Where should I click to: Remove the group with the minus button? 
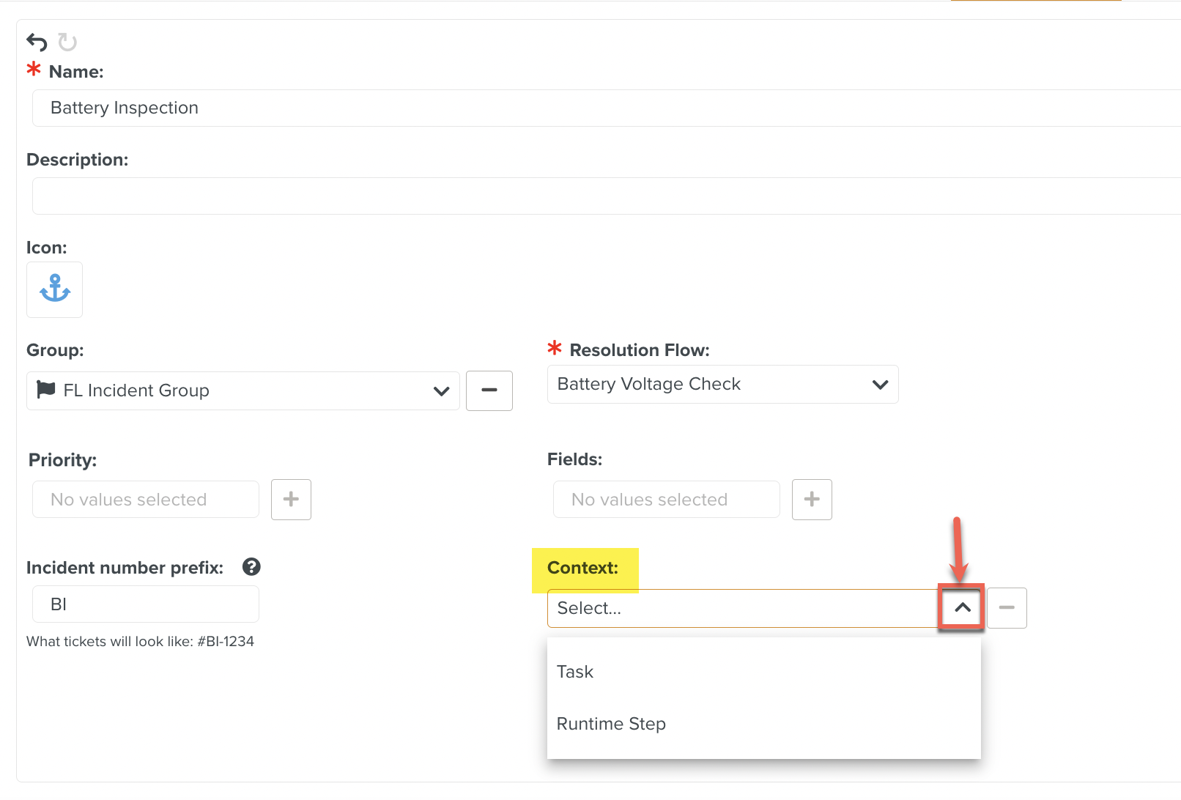click(489, 390)
